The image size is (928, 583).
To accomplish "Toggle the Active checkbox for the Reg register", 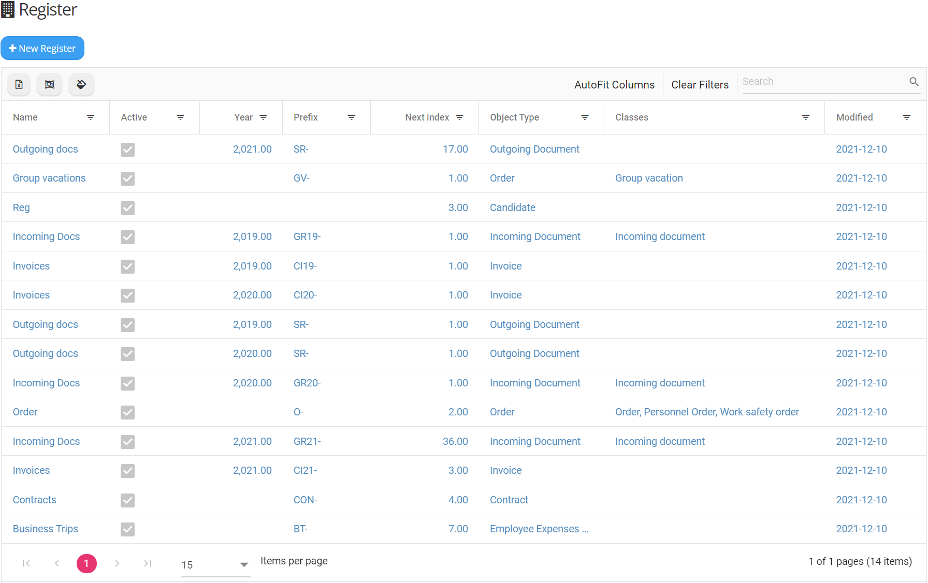I will coord(127,208).
